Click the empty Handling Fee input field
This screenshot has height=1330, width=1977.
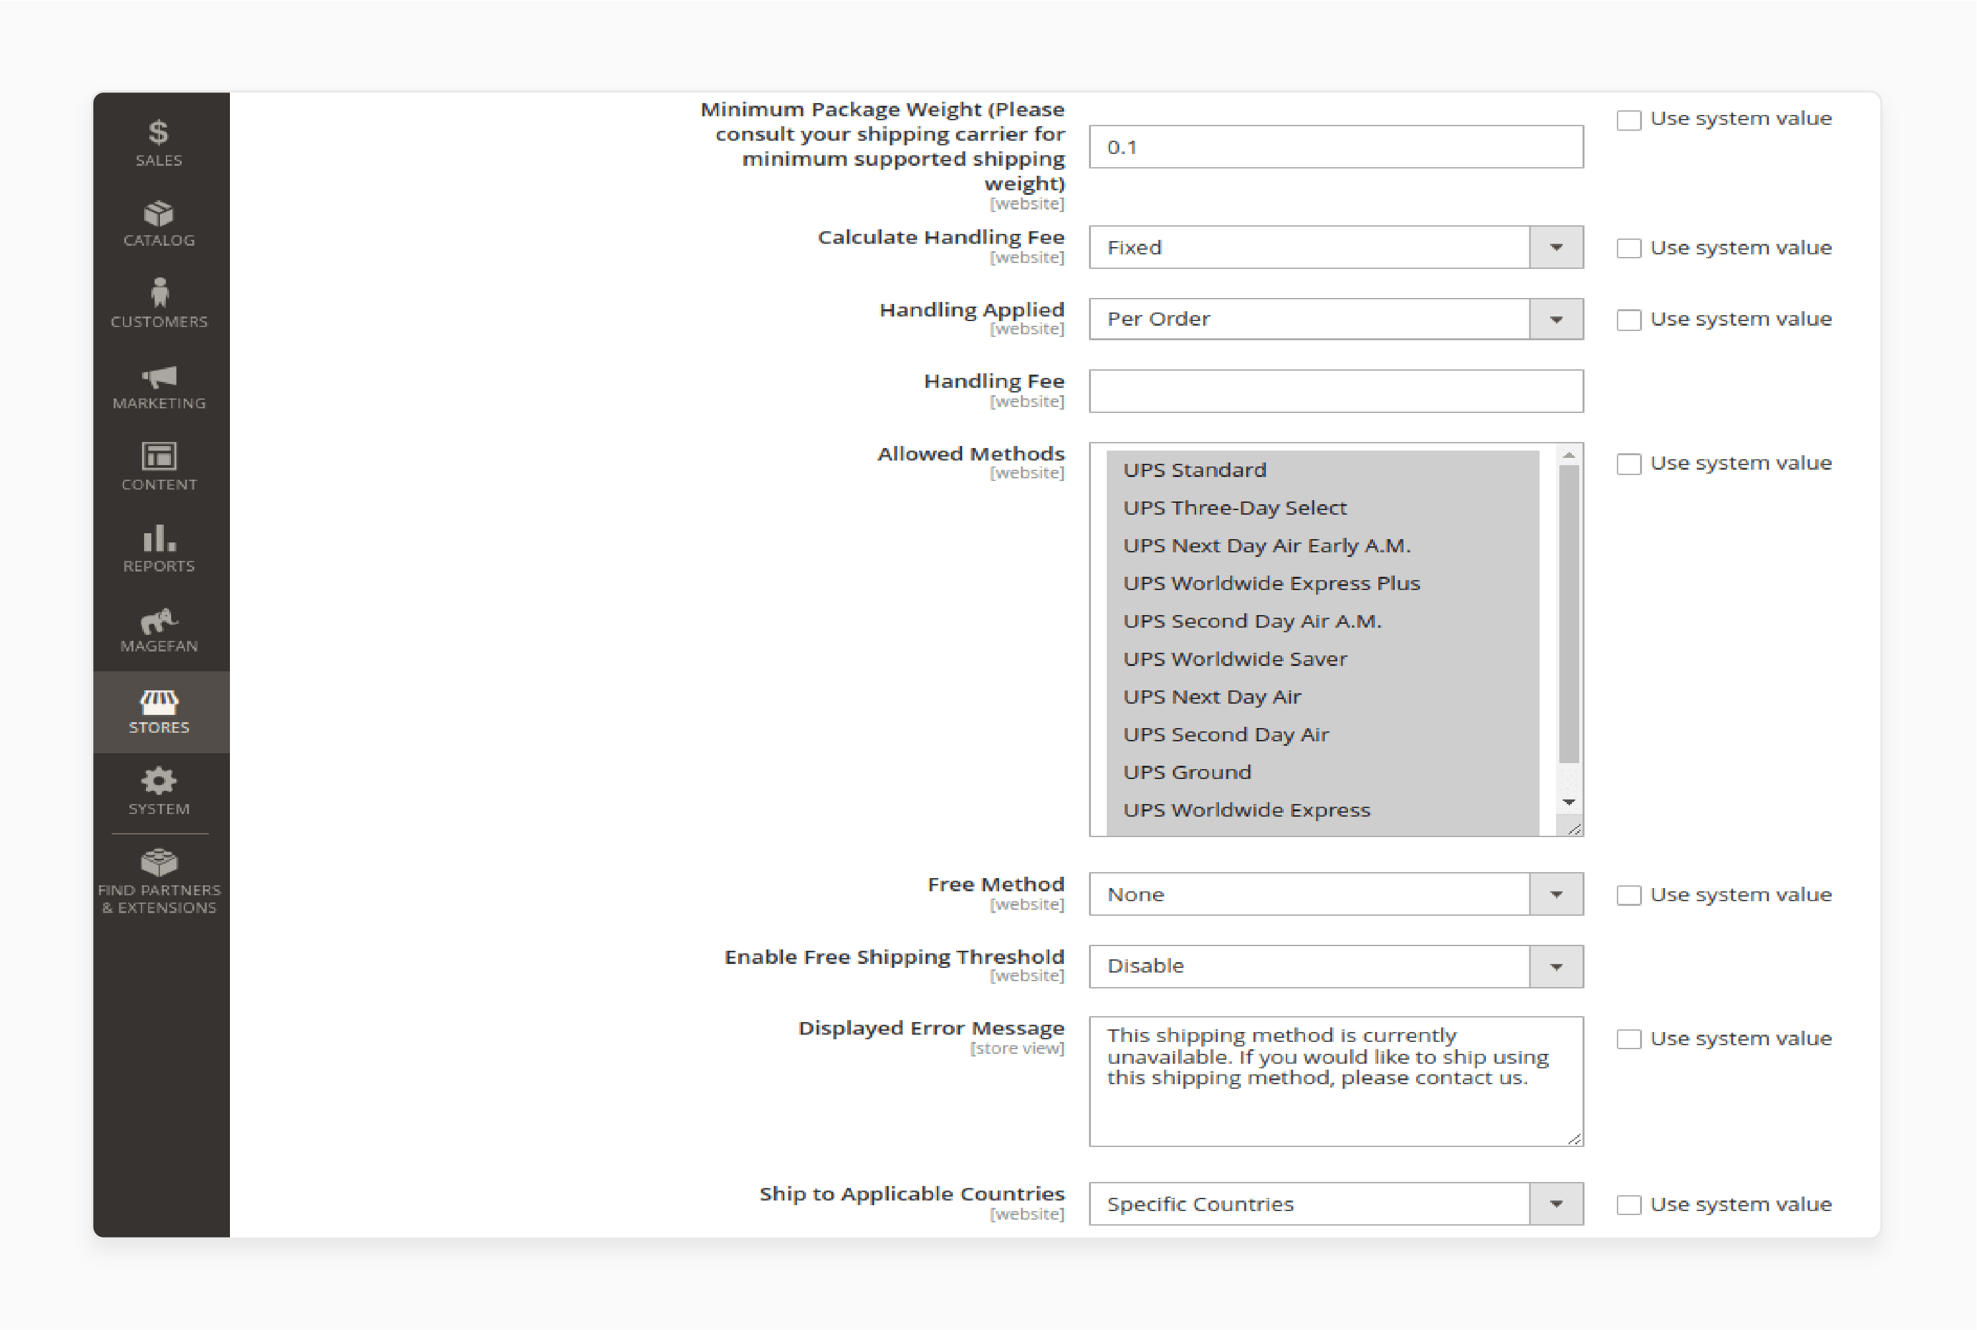(x=1336, y=391)
